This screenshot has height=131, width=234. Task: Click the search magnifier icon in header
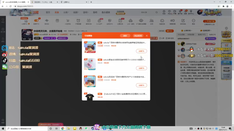click(156, 12)
